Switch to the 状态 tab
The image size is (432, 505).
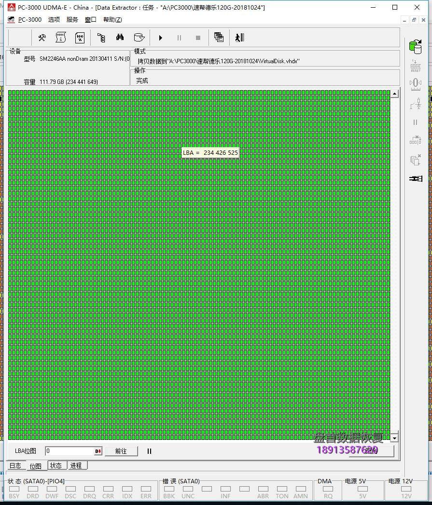[56, 465]
